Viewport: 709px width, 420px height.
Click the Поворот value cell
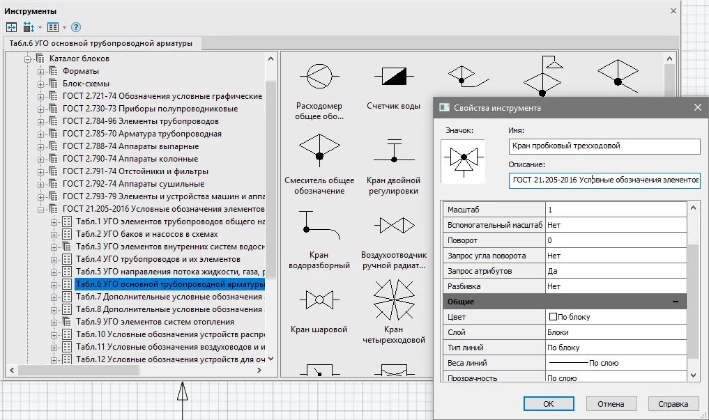[x=616, y=240]
